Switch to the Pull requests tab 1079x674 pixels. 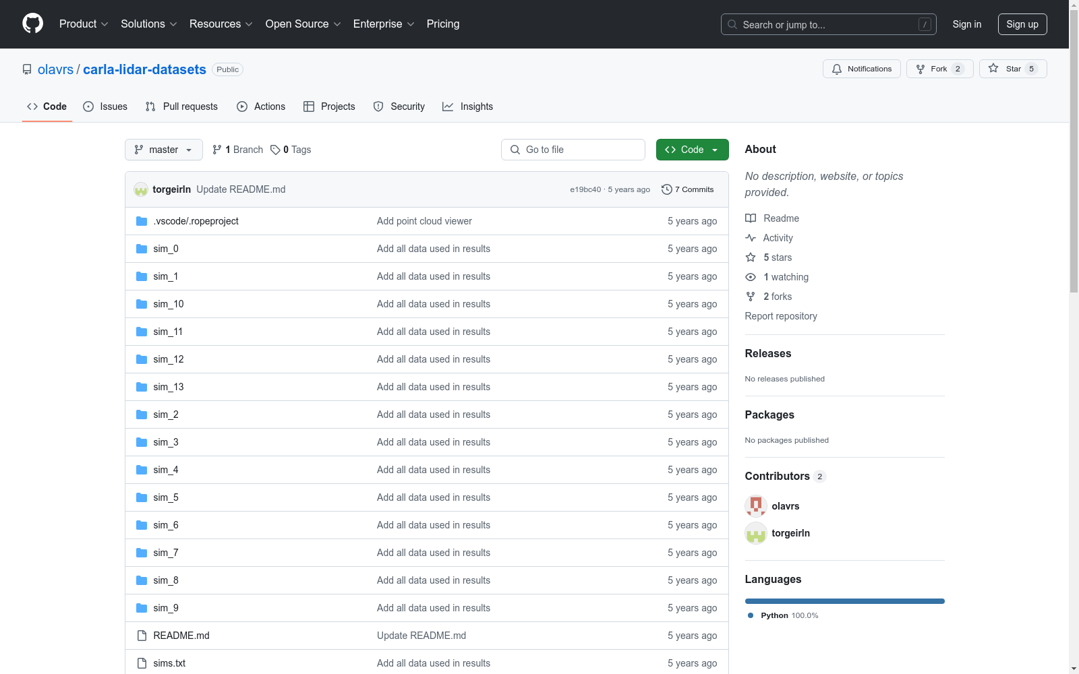pos(181,106)
